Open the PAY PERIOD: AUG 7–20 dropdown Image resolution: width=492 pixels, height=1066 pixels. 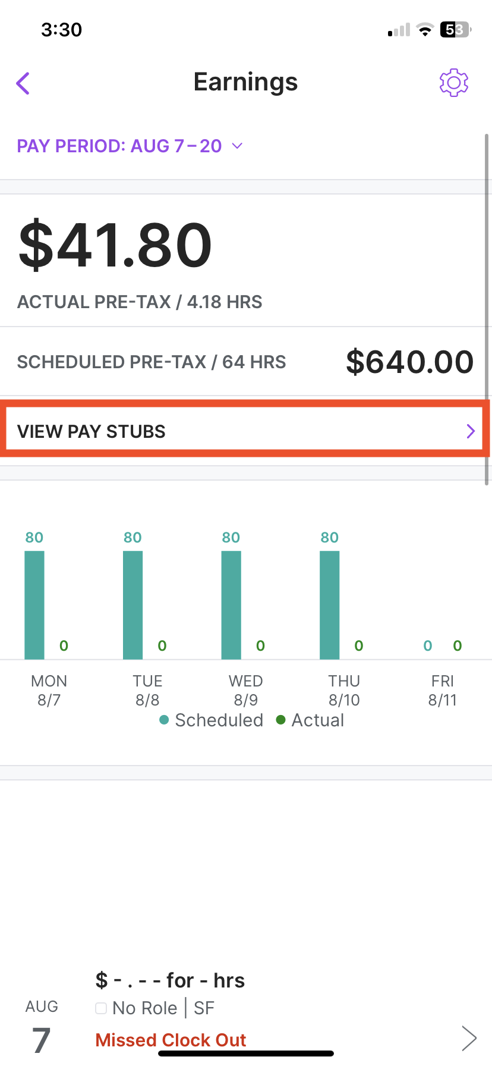(x=119, y=146)
